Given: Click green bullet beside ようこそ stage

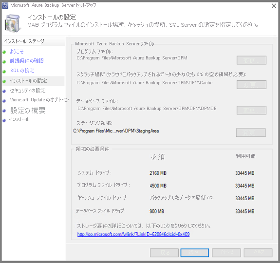Looking at the screenshot, I should 4,52.
